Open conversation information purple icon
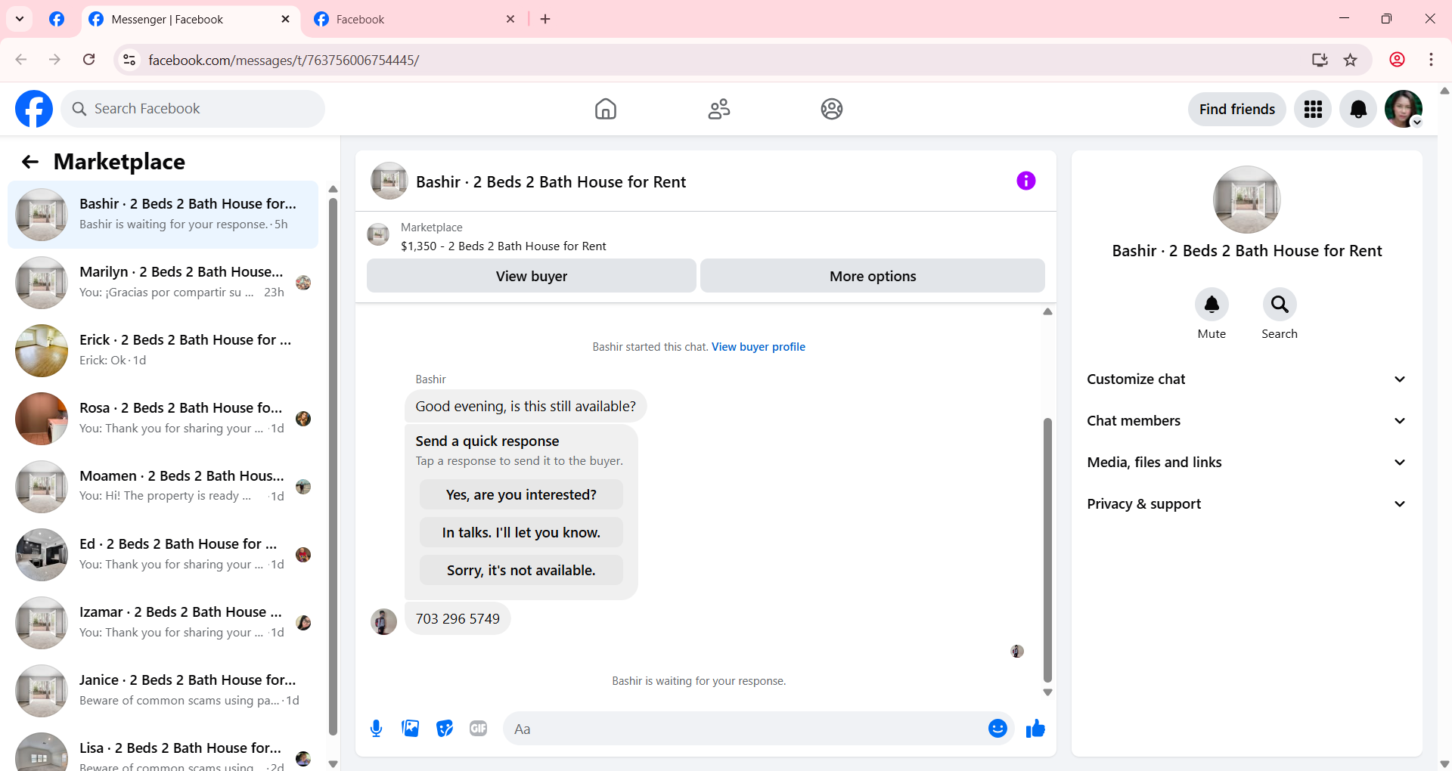 1026,181
